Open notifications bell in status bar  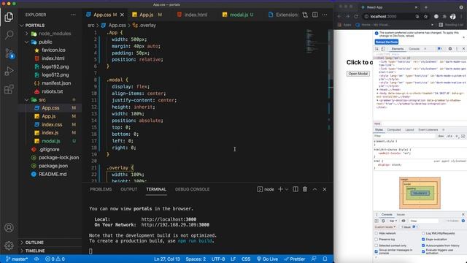click(325, 259)
